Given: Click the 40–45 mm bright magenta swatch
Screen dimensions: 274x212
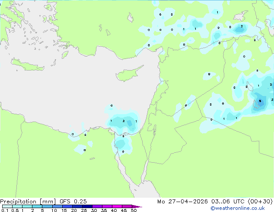Looking at the screenshot, I should coord(117,206).
